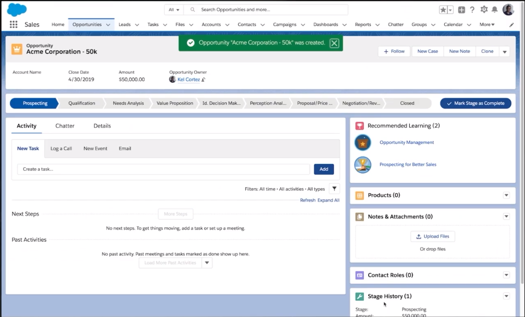Click the Opportunity Management badge icon
525x317 pixels.
tap(362, 143)
